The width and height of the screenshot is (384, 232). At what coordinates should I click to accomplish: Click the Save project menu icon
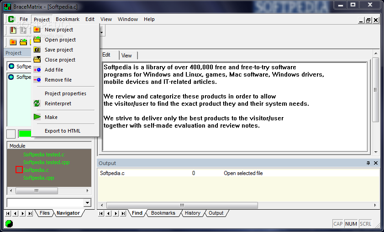37,50
